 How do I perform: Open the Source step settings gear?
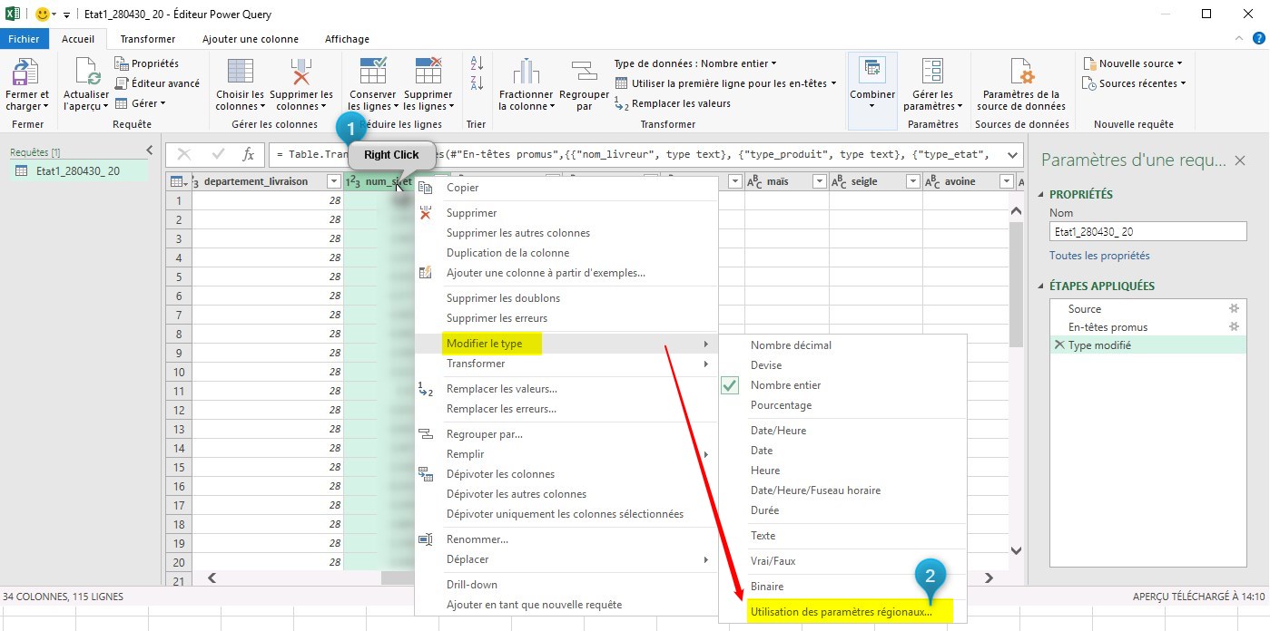coord(1233,309)
